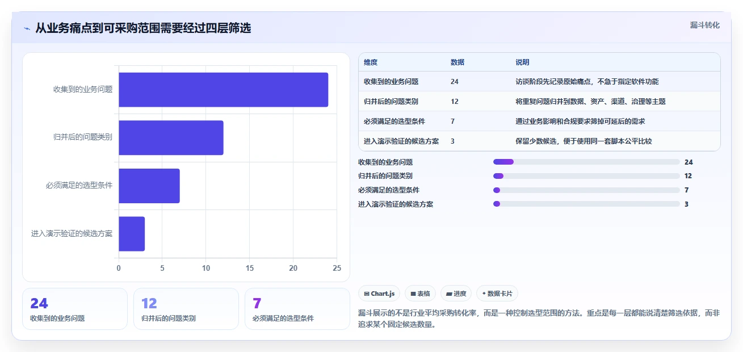Click the 数据卡片 chip
The height and width of the screenshot is (352, 743).
(x=497, y=294)
